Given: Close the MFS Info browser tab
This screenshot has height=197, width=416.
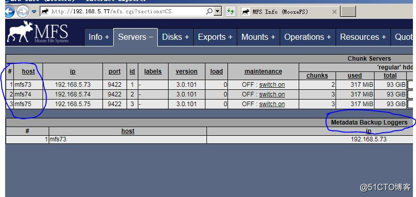Looking at the screenshot, I should 334,12.
